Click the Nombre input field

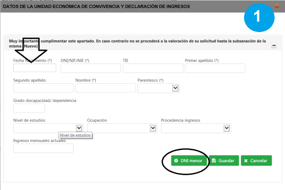[x=105, y=88]
